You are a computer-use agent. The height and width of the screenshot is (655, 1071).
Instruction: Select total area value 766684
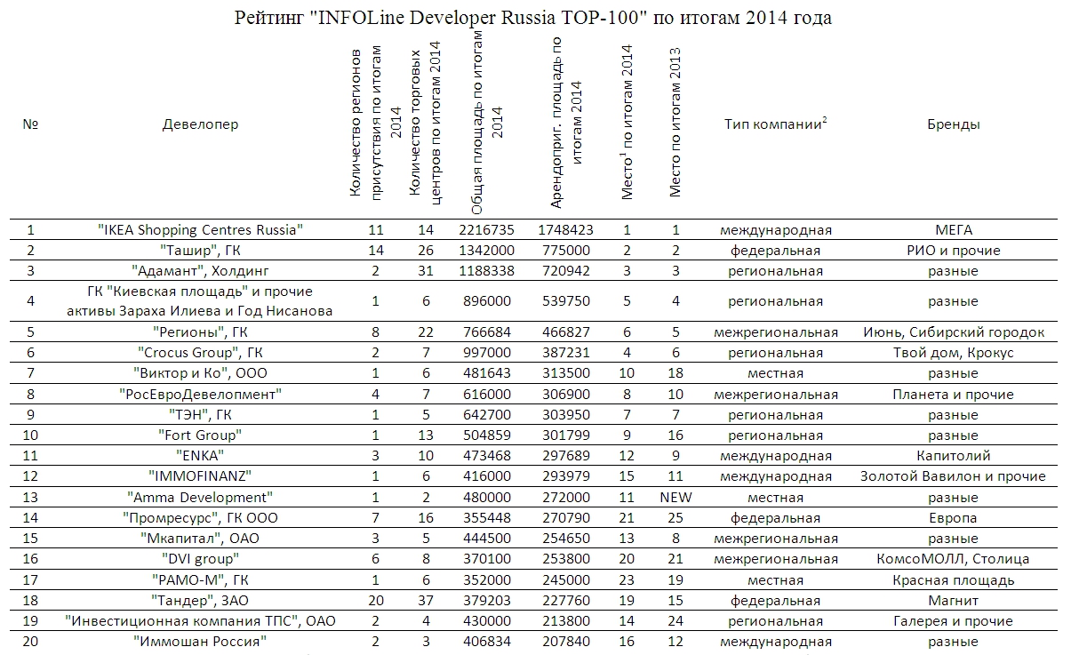pyautogui.click(x=489, y=332)
